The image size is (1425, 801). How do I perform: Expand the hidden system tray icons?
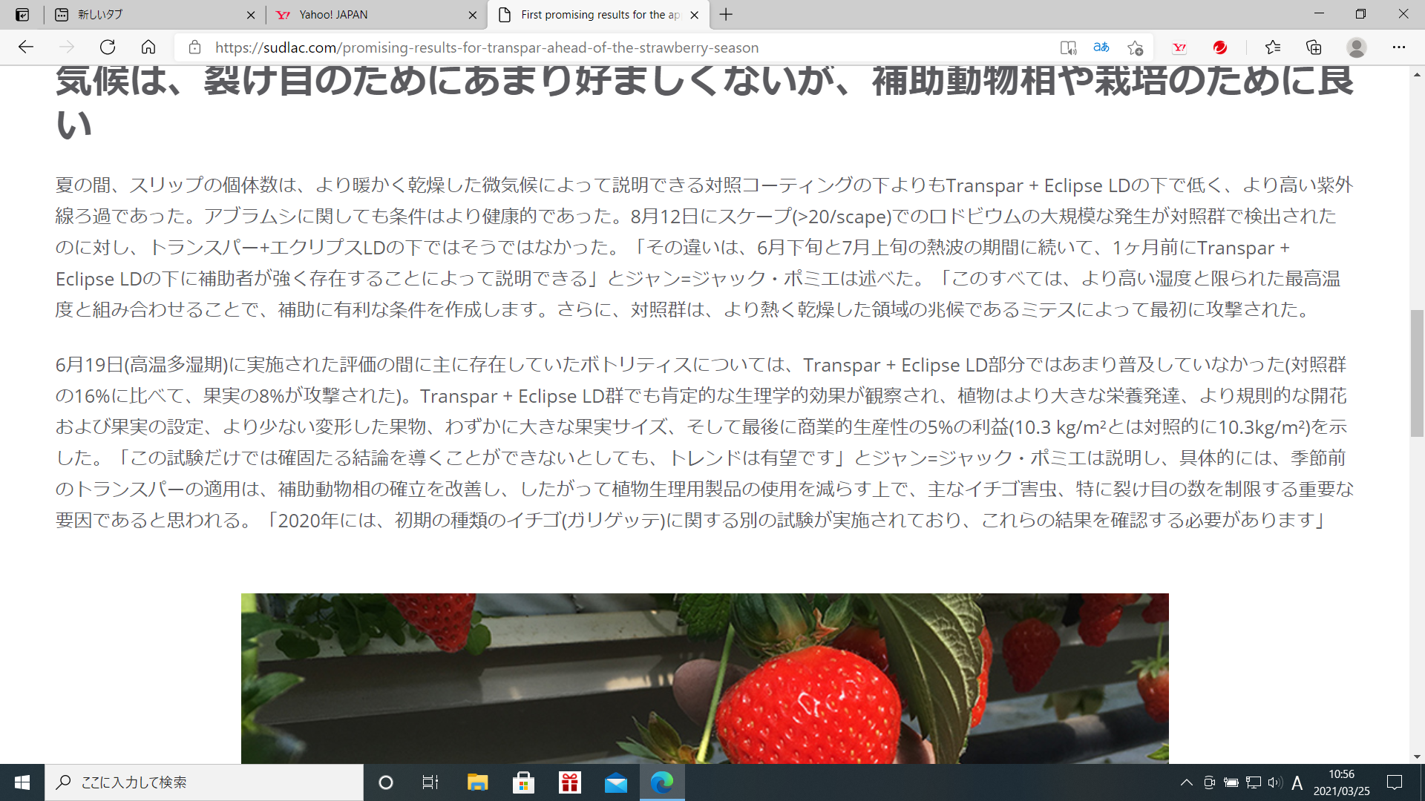pyautogui.click(x=1186, y=782)
